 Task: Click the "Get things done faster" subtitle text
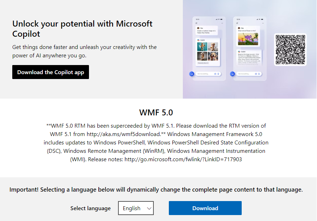tap(84, 51)
